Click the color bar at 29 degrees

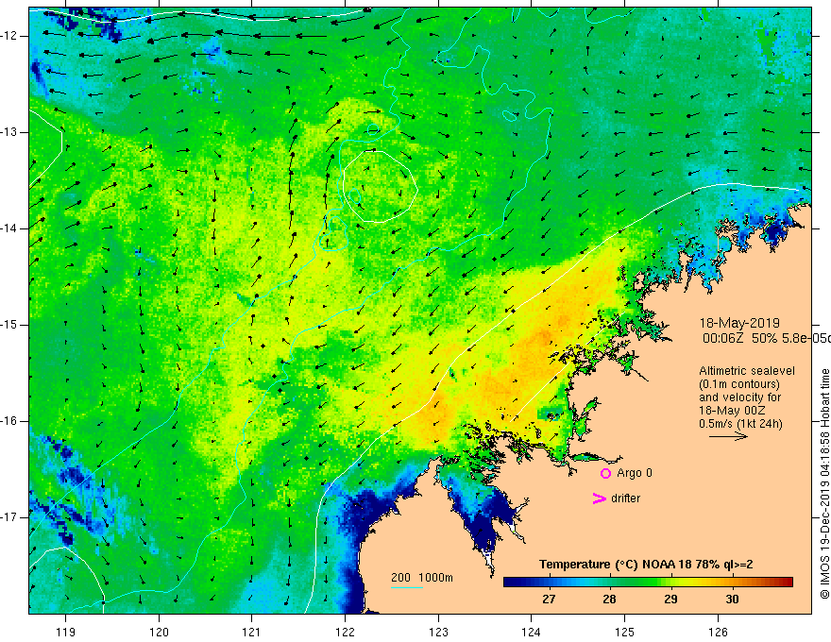point(671,582)
